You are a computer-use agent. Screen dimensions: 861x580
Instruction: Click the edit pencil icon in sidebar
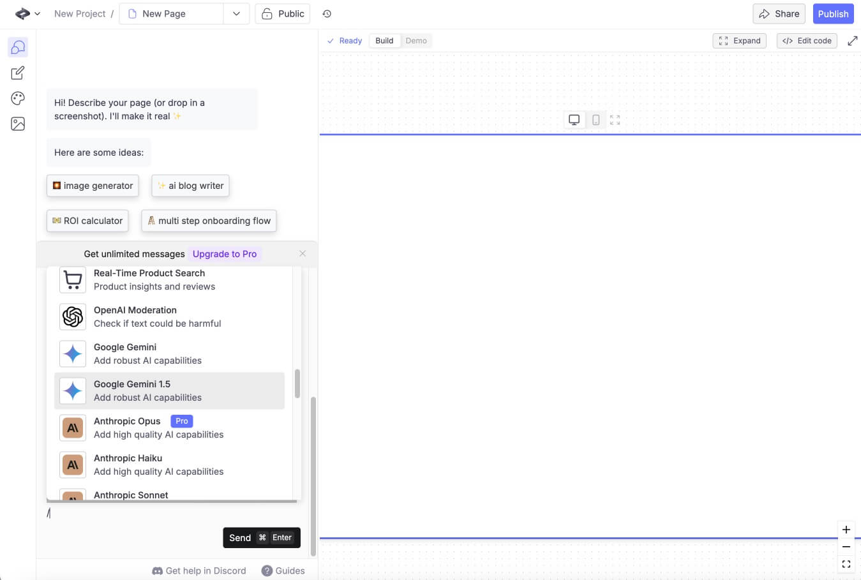18,73
